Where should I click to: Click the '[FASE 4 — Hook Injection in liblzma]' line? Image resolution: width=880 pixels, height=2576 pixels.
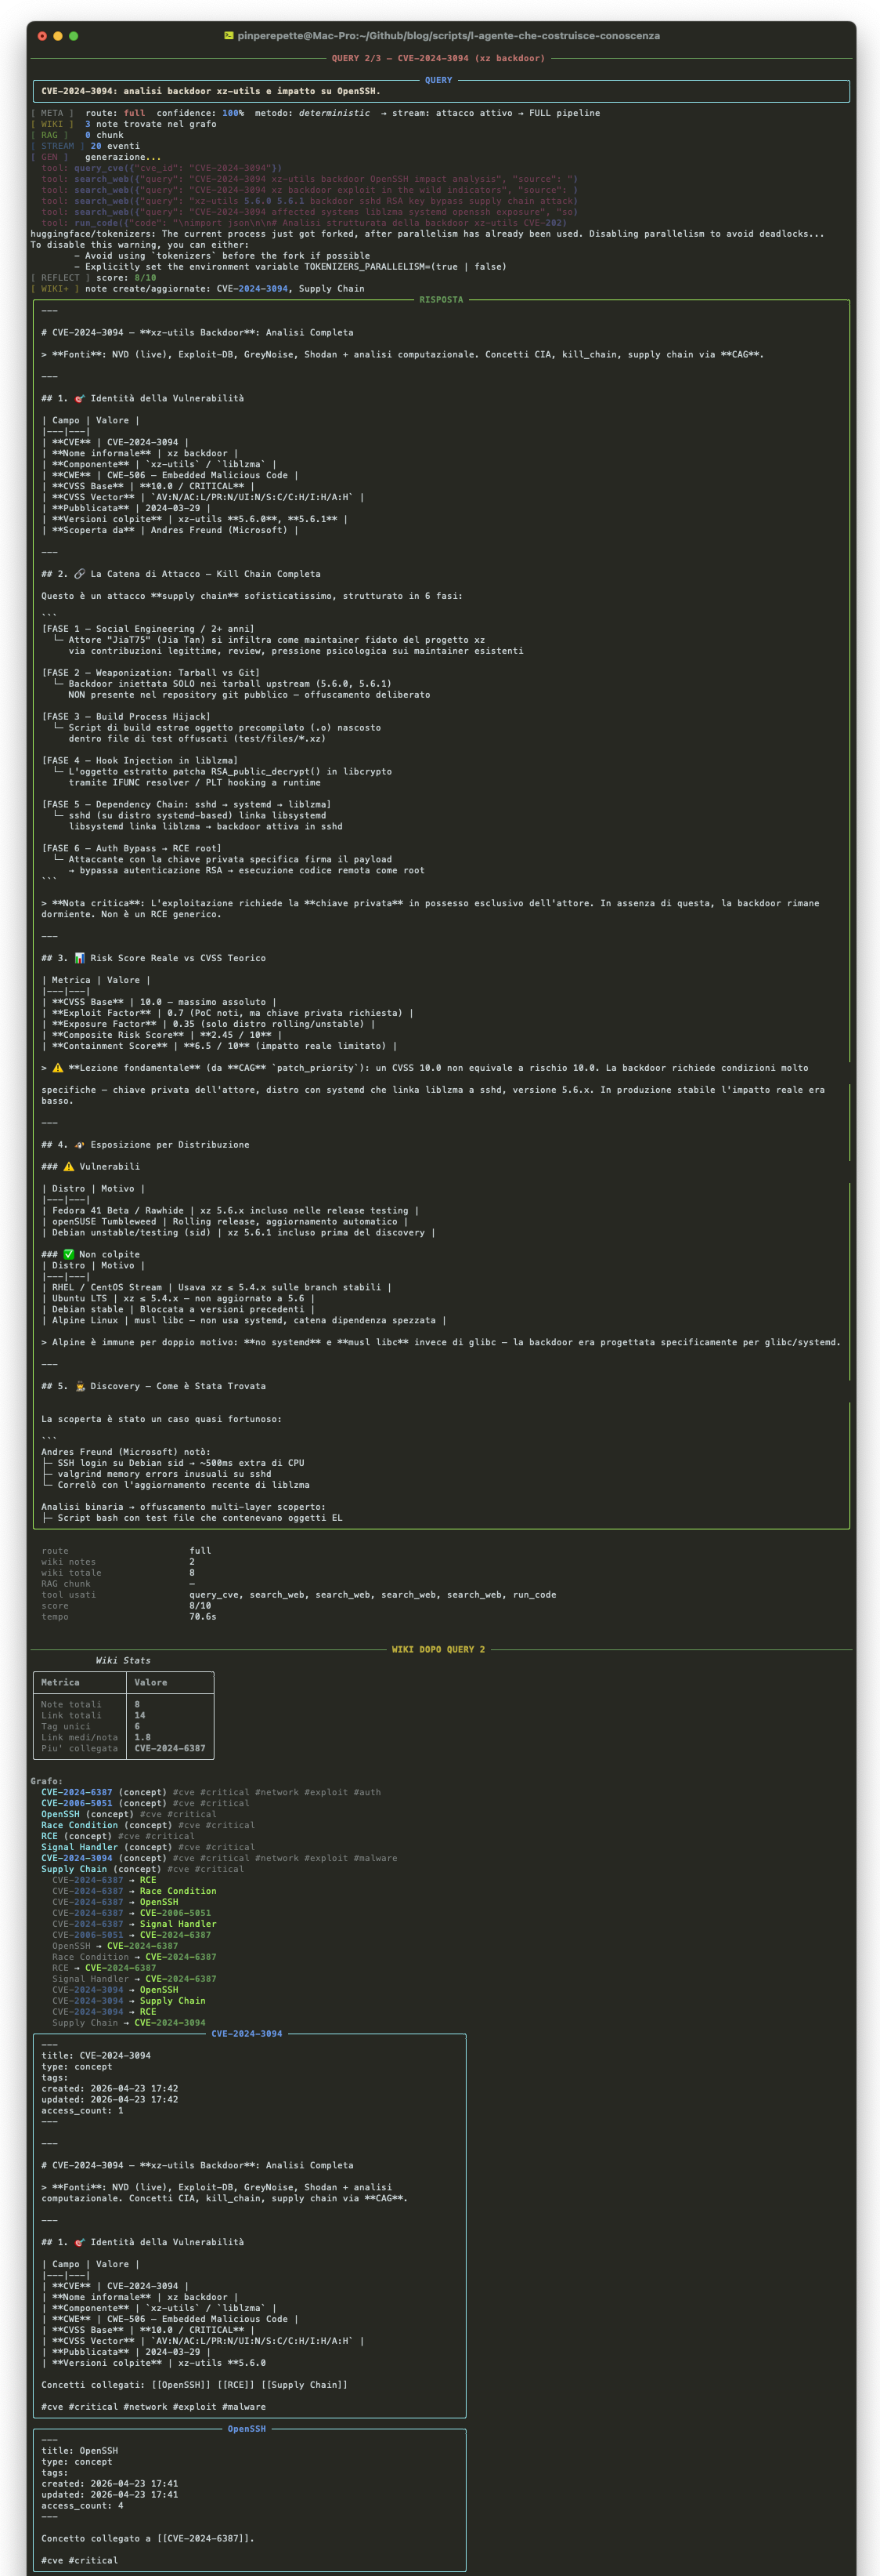pyautogui.click(x=140, y=761)
